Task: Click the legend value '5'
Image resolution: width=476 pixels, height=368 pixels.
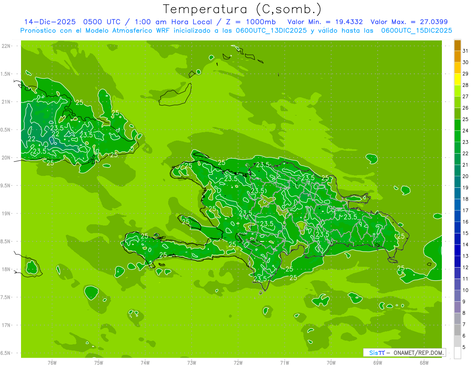Action: click(x=464, y=347)
